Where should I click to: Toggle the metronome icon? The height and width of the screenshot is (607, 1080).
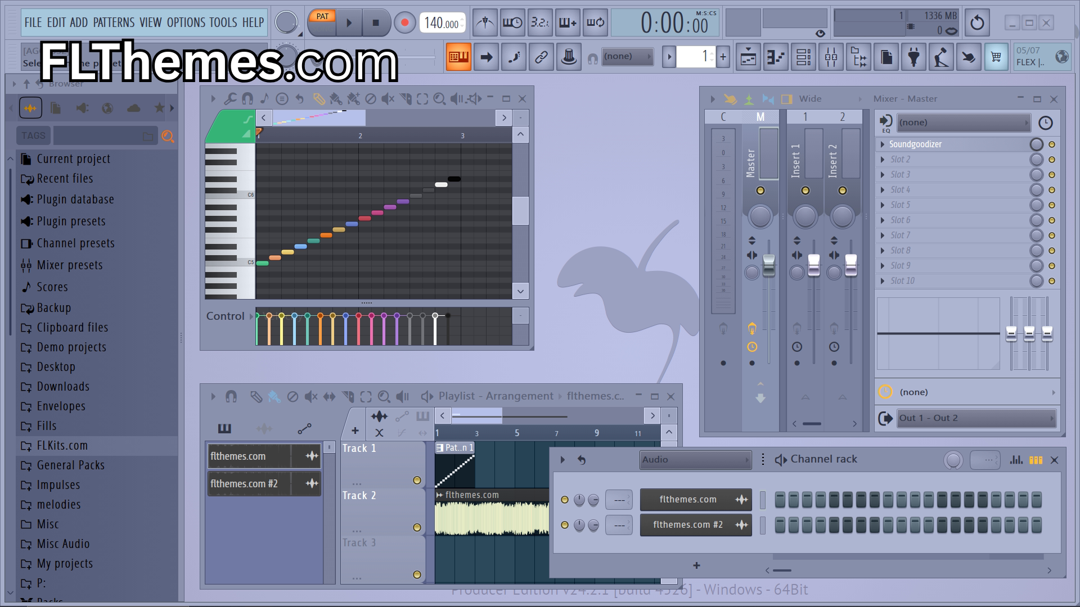485,22
